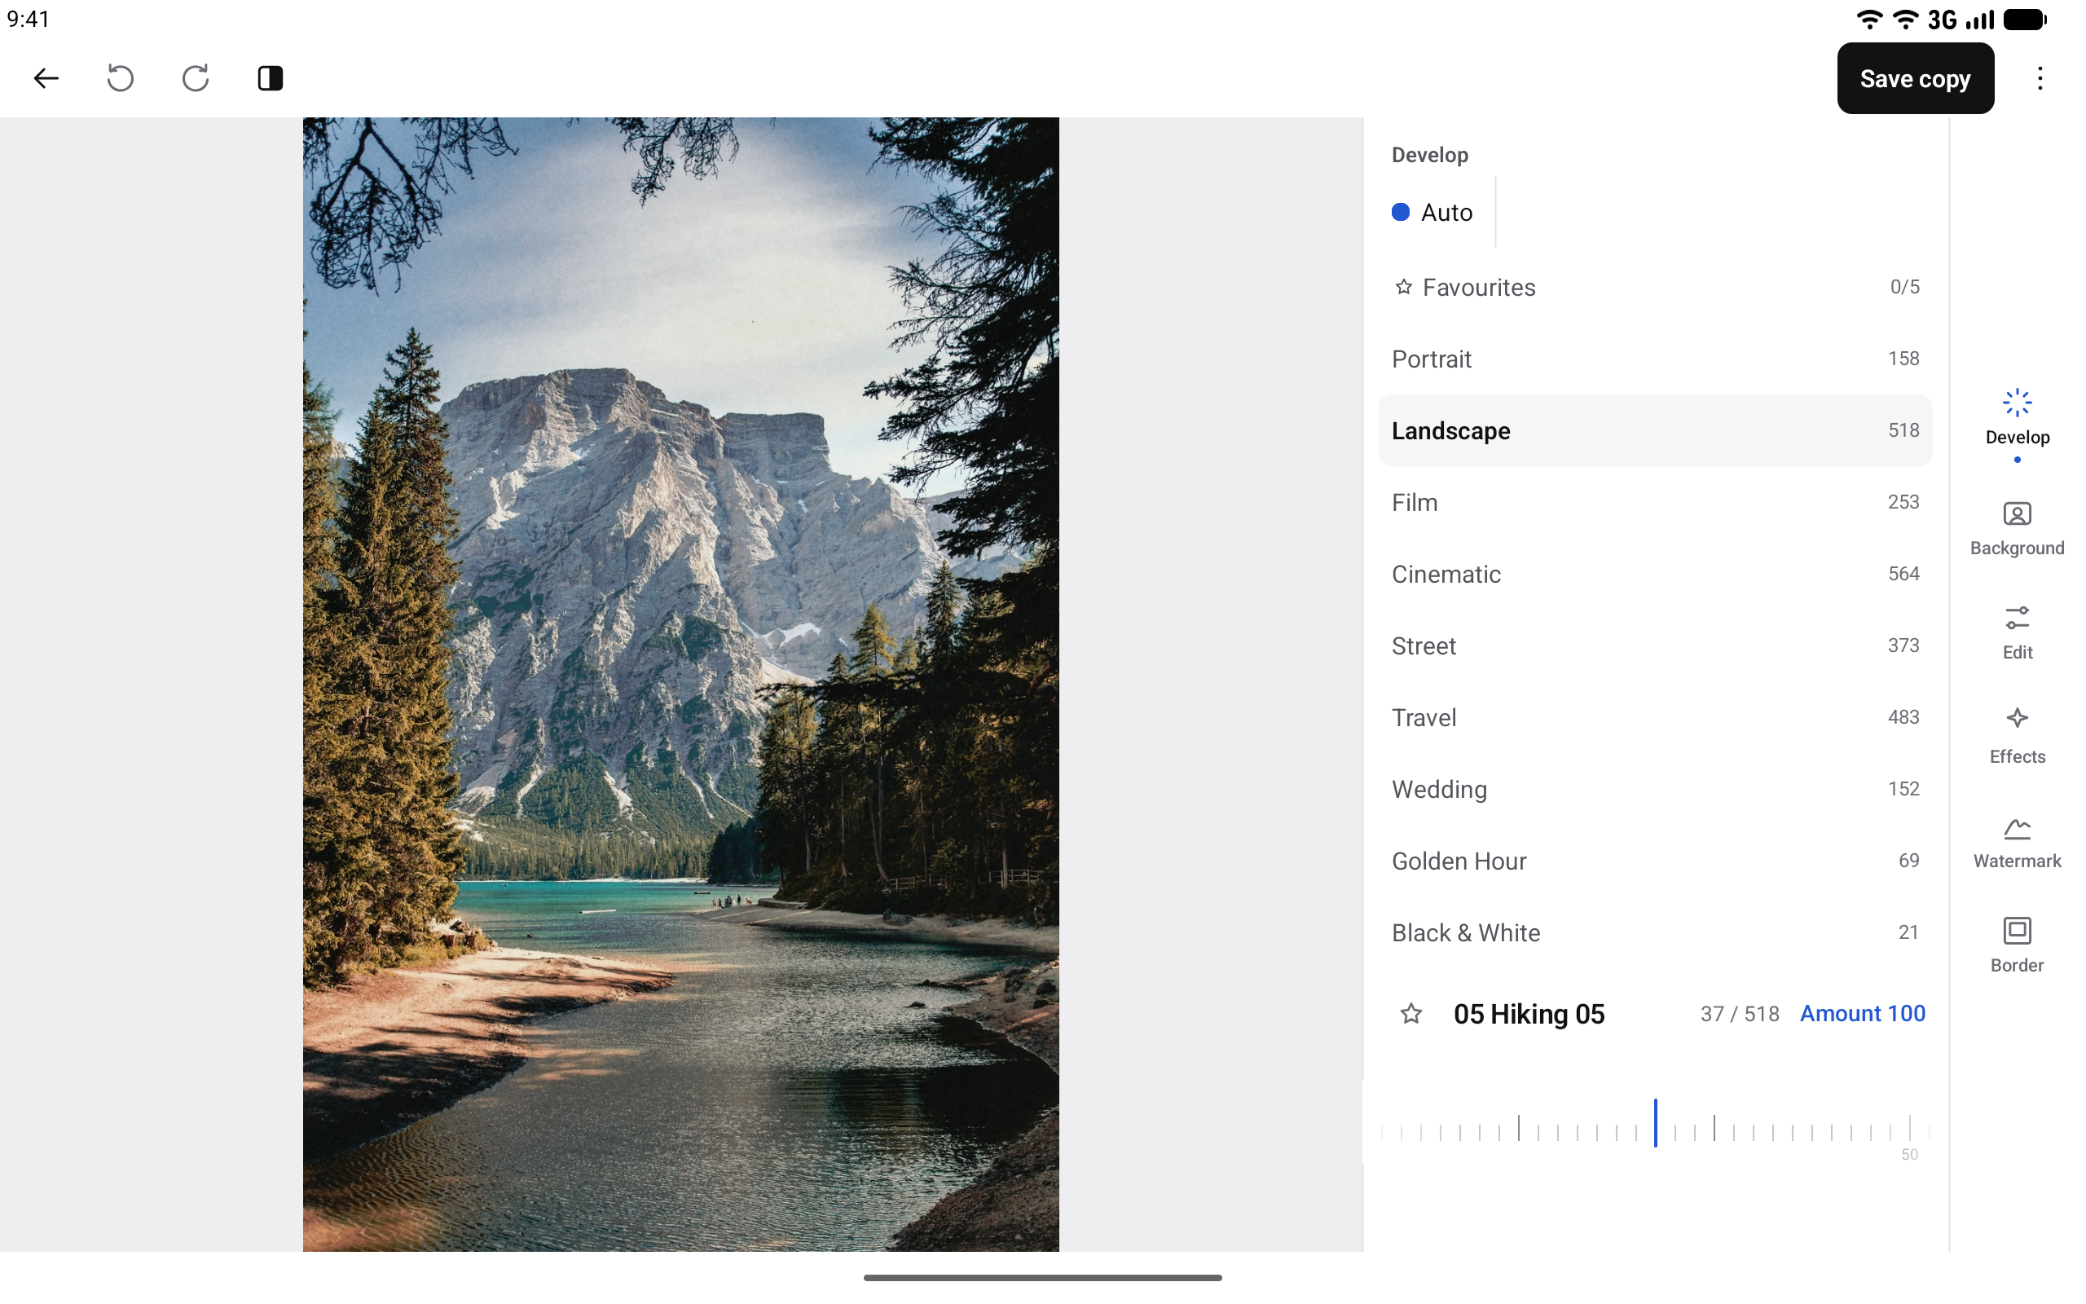Redo the last edit

[x=196, y=78]
